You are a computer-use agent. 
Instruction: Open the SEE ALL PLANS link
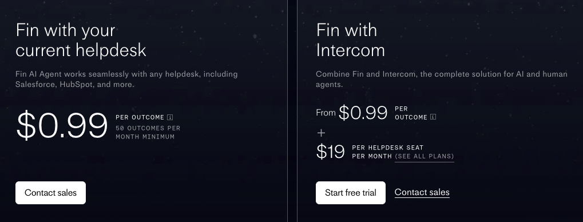click(x=425, y=156)
